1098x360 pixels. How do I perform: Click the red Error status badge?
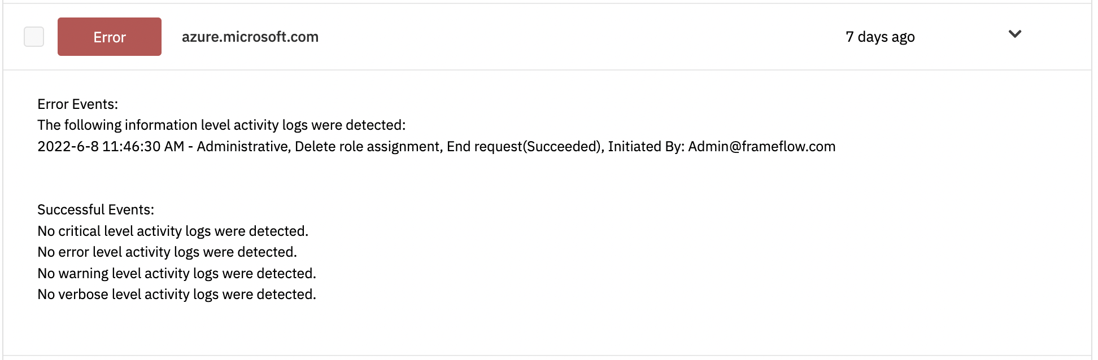click(110, 37)
